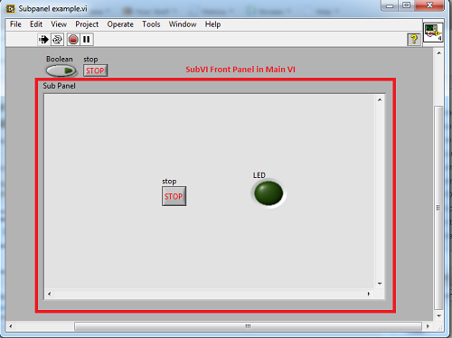Click the Pause toolbar button
Viewport: 452px width, 338px height.
coord(87,40)
